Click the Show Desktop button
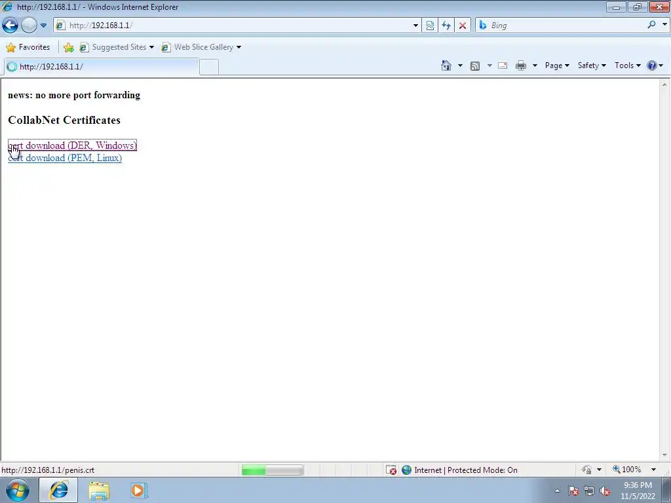The width and height of the screenshot is (671, 503). (x=666, y=490)
